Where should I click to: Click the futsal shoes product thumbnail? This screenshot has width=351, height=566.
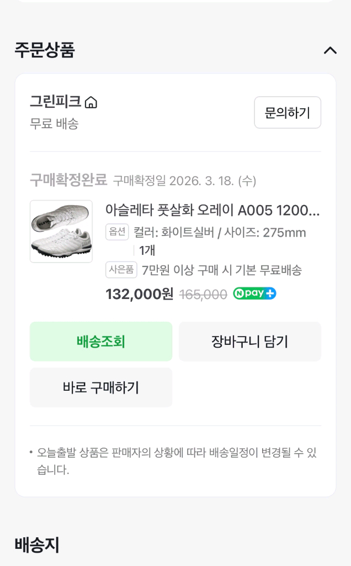[x=61, y=231]
